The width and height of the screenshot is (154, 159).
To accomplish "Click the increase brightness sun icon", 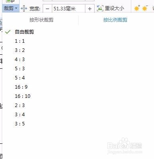I will (x=137, y=8).
